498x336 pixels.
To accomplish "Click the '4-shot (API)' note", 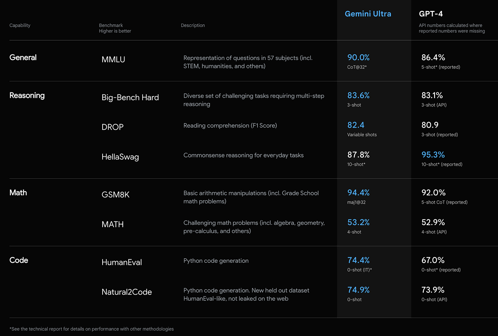I will [434, 232].
